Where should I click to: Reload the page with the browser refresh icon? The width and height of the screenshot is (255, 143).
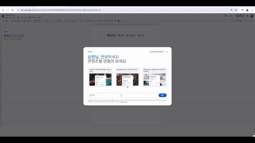click(x=12, y=10)
